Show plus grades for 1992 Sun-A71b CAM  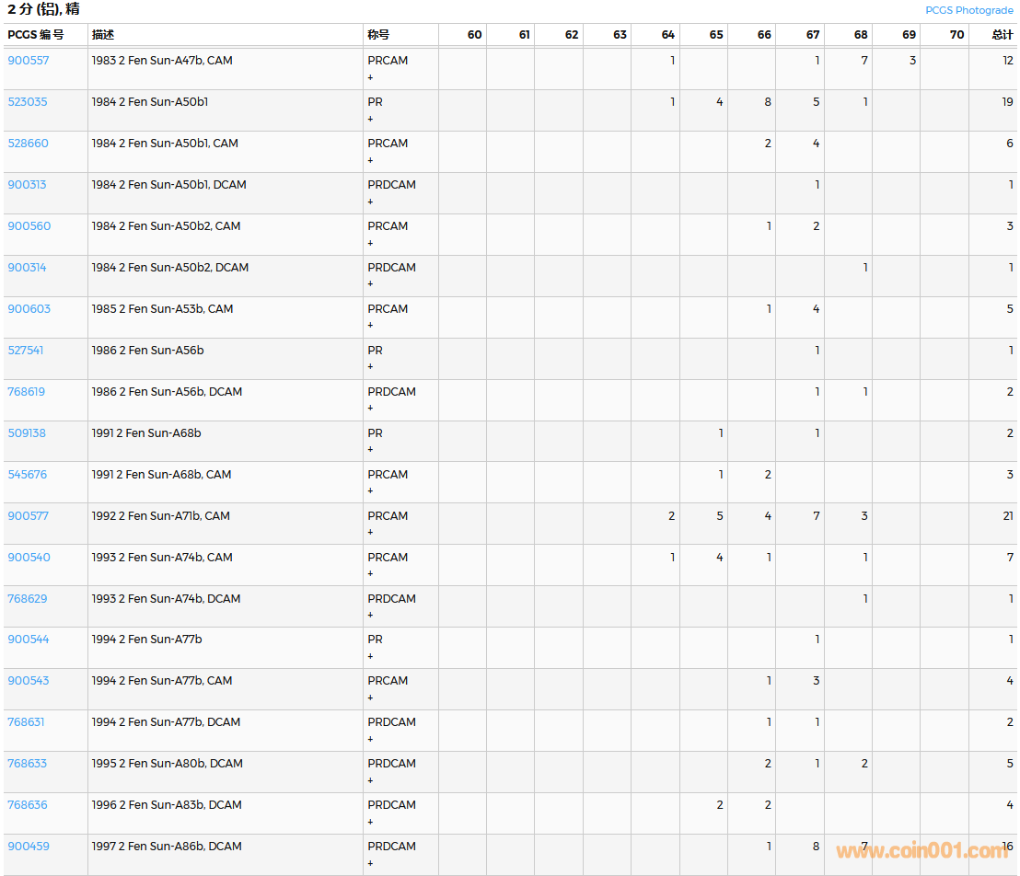coord(371,533)
